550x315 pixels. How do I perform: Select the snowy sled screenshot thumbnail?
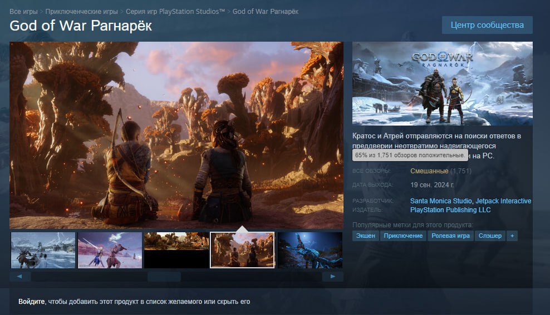[x=43, y=250]
